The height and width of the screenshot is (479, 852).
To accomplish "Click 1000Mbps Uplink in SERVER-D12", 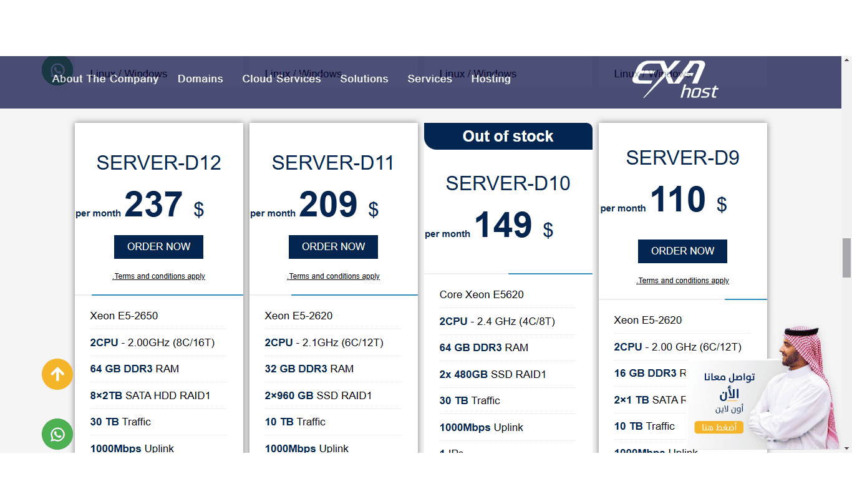I will 132,448.
